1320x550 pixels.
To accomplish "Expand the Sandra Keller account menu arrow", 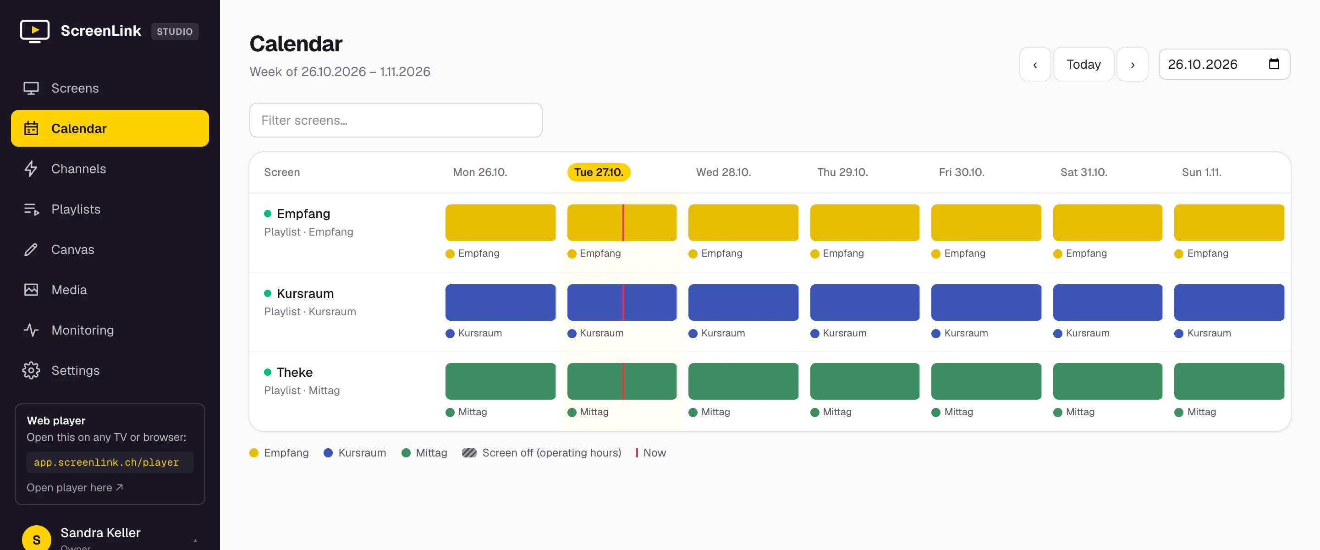I will pos(195,540).
